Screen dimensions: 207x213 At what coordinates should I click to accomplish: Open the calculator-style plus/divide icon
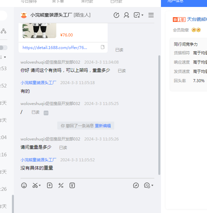[61, 186]
